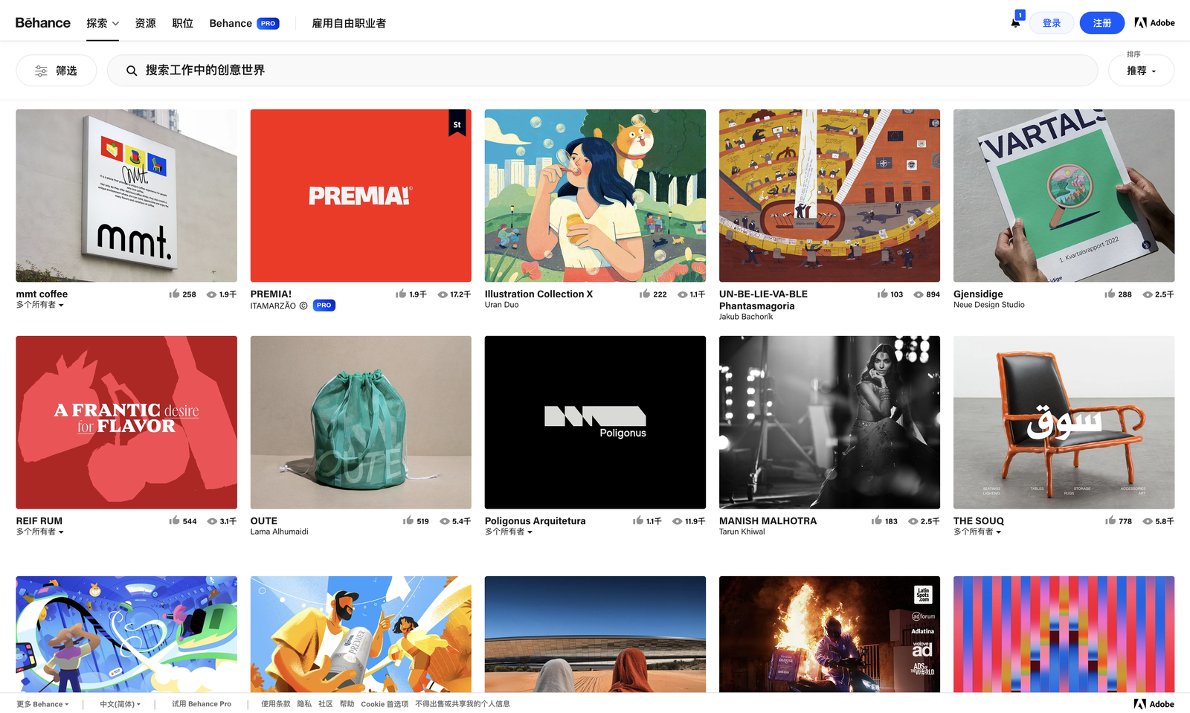The width and height of the screenshot is (1190, 713).
Task: Open the Poligonus black logo thumbnail
Action: (595, 422)
